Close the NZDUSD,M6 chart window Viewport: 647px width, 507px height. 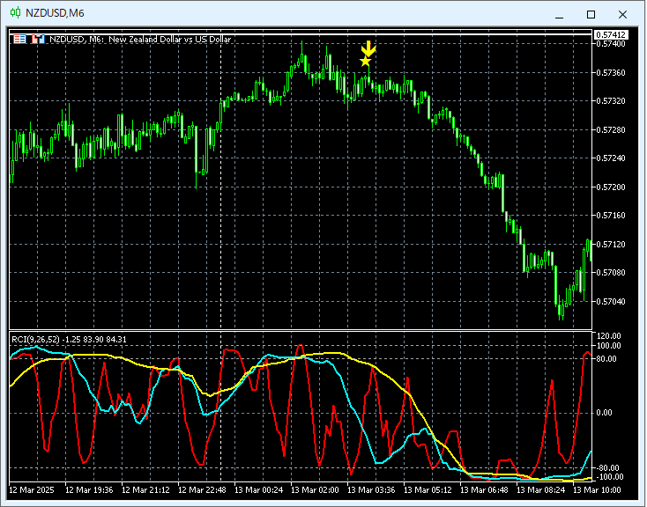[622, 14]
